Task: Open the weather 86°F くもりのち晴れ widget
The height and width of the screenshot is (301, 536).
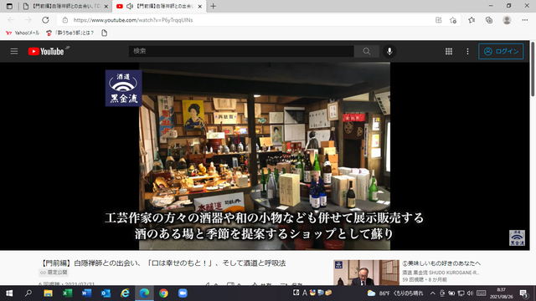Action: click(394, 293)
